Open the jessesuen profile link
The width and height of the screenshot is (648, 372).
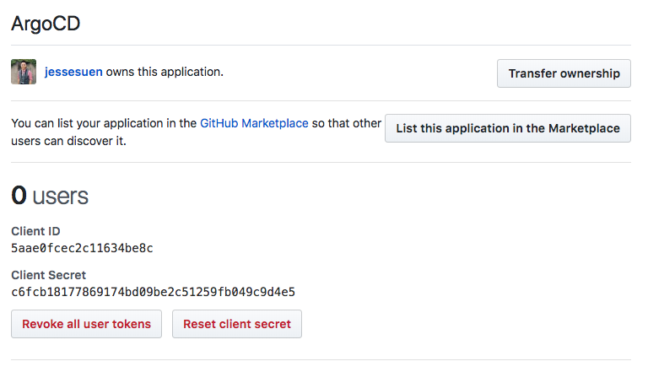73,72
